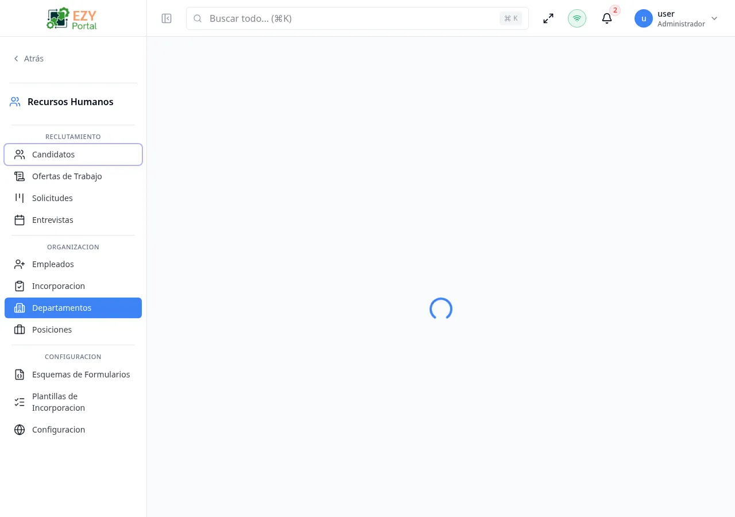Image resolution: width=735 pixels, height=517 pixels.
Task: Open Configuracion menu item
Action: (73, 430)
